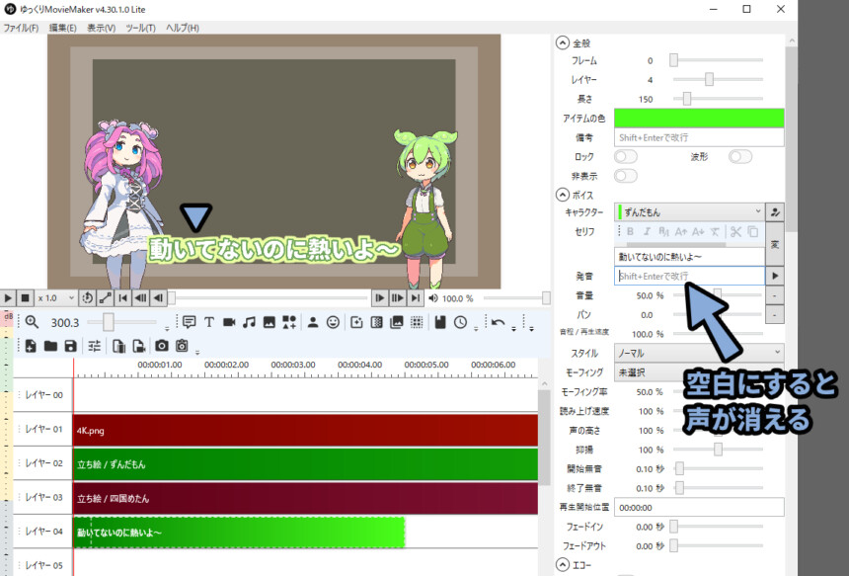
Task: Click the レイヤー slider in 全般
Action: pos(718,80)
